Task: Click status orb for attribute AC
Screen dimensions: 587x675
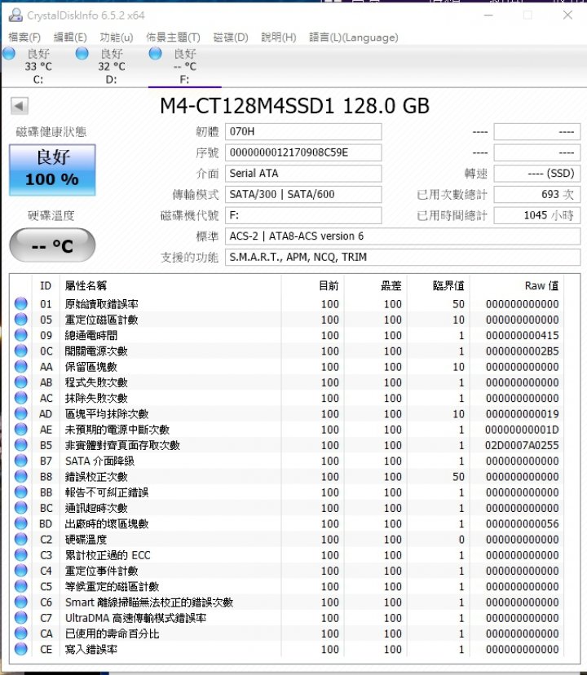Action: 20,398
